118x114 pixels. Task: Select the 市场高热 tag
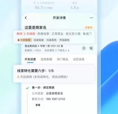tap(64, 40)
